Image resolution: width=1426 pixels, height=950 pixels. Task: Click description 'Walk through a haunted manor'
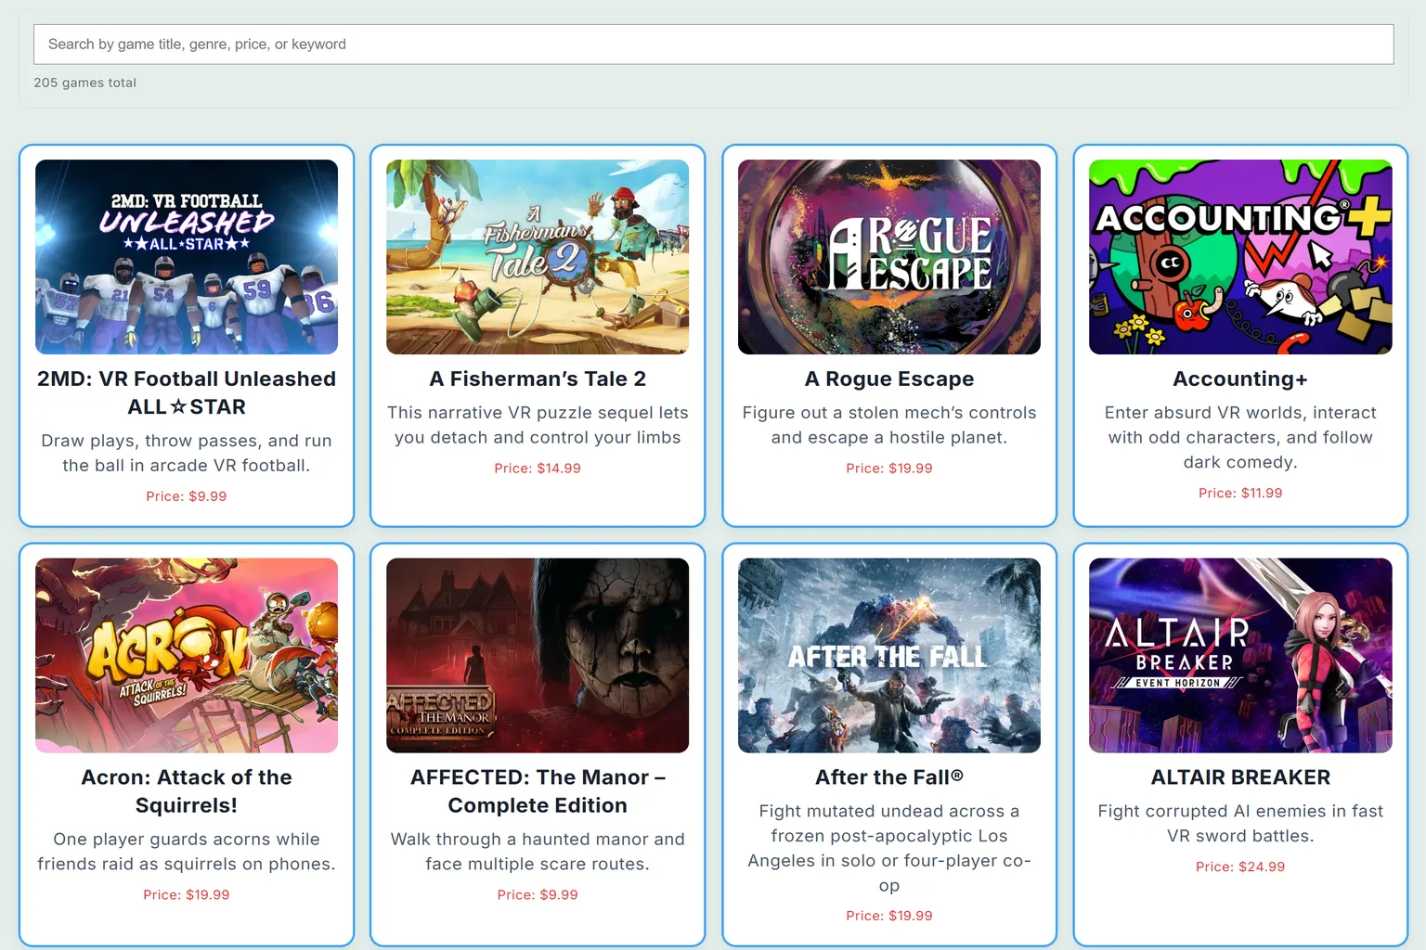[x=538, y=852]
